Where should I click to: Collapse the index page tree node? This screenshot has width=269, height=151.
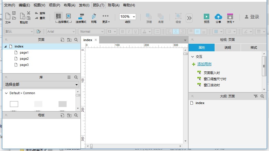pos(6,47)
